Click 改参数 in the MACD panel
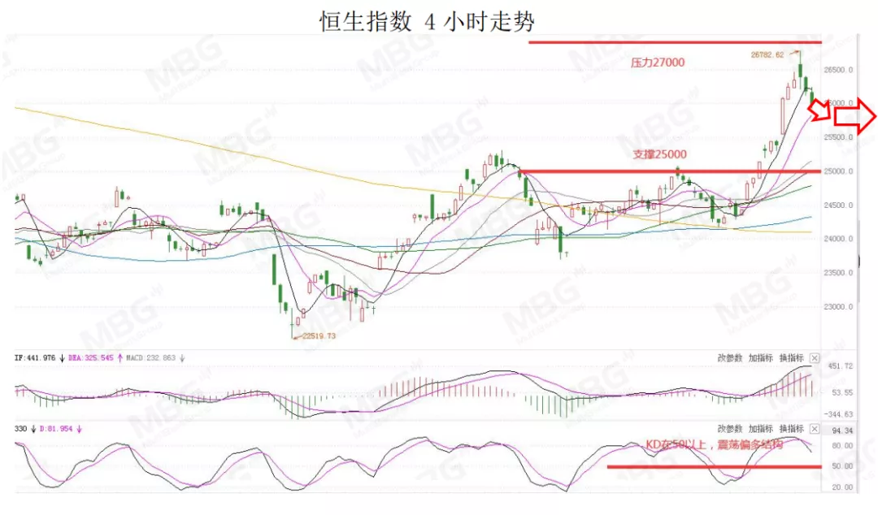 click(729, 358)
